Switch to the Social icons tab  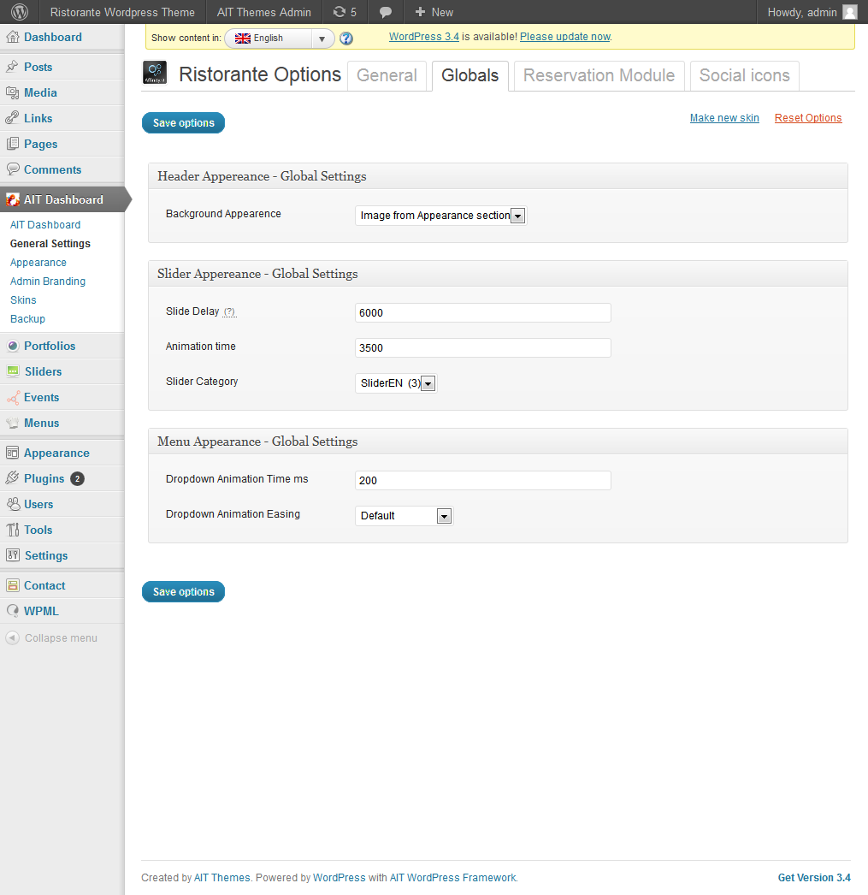pyautogui.click(x=744, y=75)
